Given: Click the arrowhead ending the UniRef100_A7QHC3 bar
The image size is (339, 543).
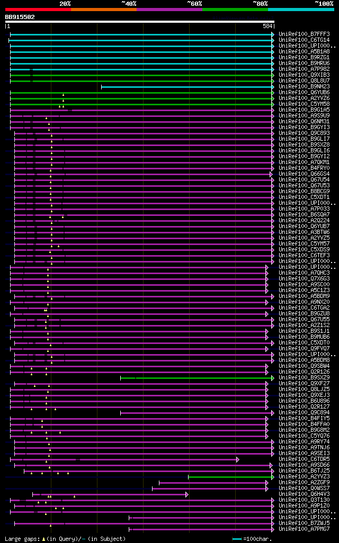Looking at the screenshot, I should coord(267,273).
